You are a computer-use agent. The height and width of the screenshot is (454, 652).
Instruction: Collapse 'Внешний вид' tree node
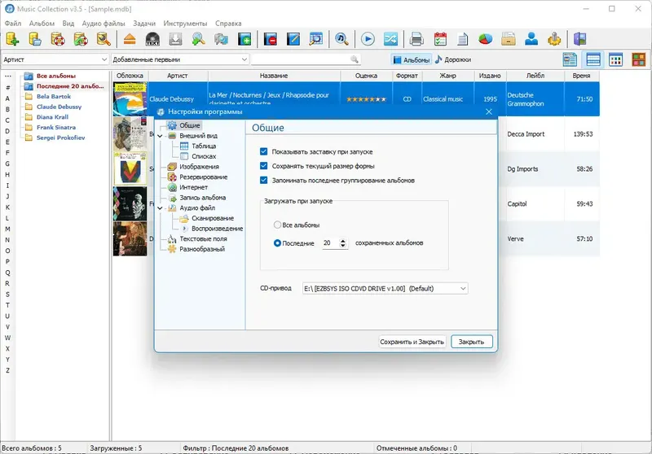[160, 136]
